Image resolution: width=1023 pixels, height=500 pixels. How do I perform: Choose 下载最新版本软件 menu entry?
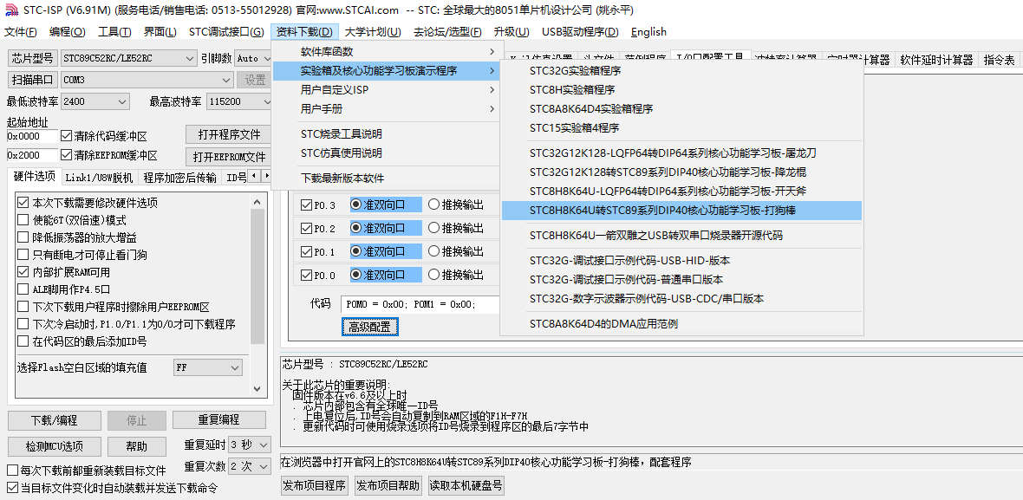[388, 178]
